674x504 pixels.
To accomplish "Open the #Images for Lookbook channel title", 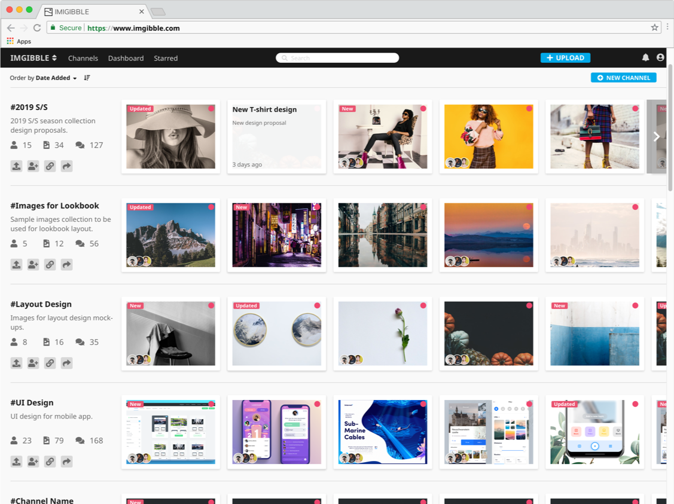I will [54, 206].
